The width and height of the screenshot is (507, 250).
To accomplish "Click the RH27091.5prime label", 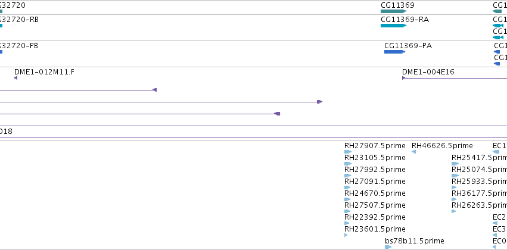I will coord(375,181).
